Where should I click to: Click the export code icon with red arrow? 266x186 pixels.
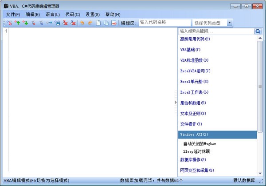pos(114,23)
